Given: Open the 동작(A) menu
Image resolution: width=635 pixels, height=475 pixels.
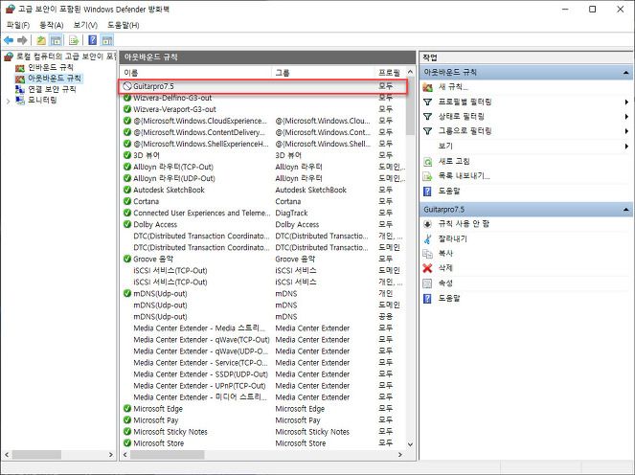Looking at the screenshot, I should pyautogui.click(x=52, y=25).
